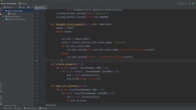Click the 'else:' keyword line in editor
The width and height of the screenshot is (196, 110).
65,53
